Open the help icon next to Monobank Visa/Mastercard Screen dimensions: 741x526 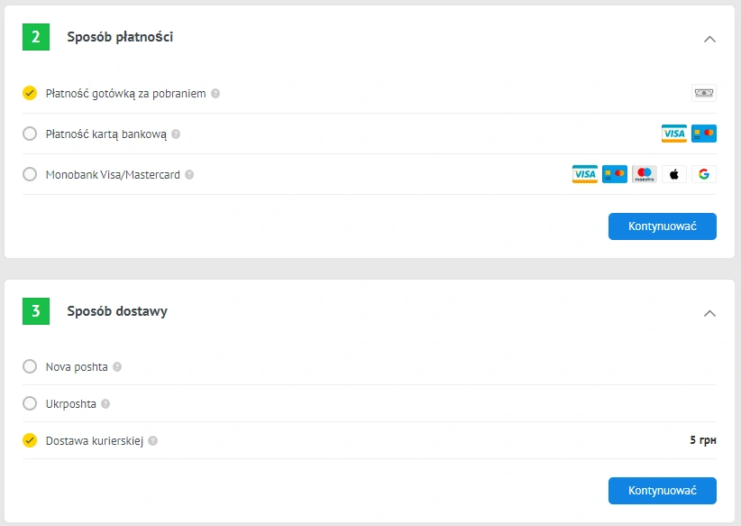point(189,174)
